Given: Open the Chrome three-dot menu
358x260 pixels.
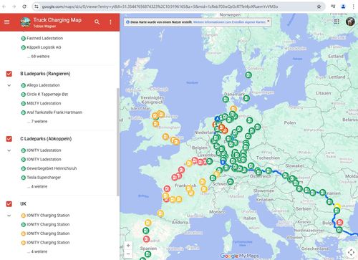Looking at the screenshot, I should tap(353, 6).
